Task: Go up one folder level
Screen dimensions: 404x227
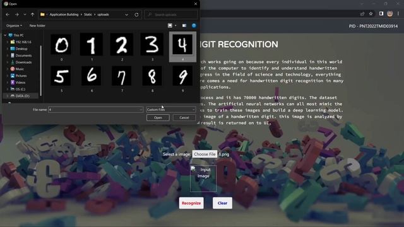Action: [x=32, y=15]
